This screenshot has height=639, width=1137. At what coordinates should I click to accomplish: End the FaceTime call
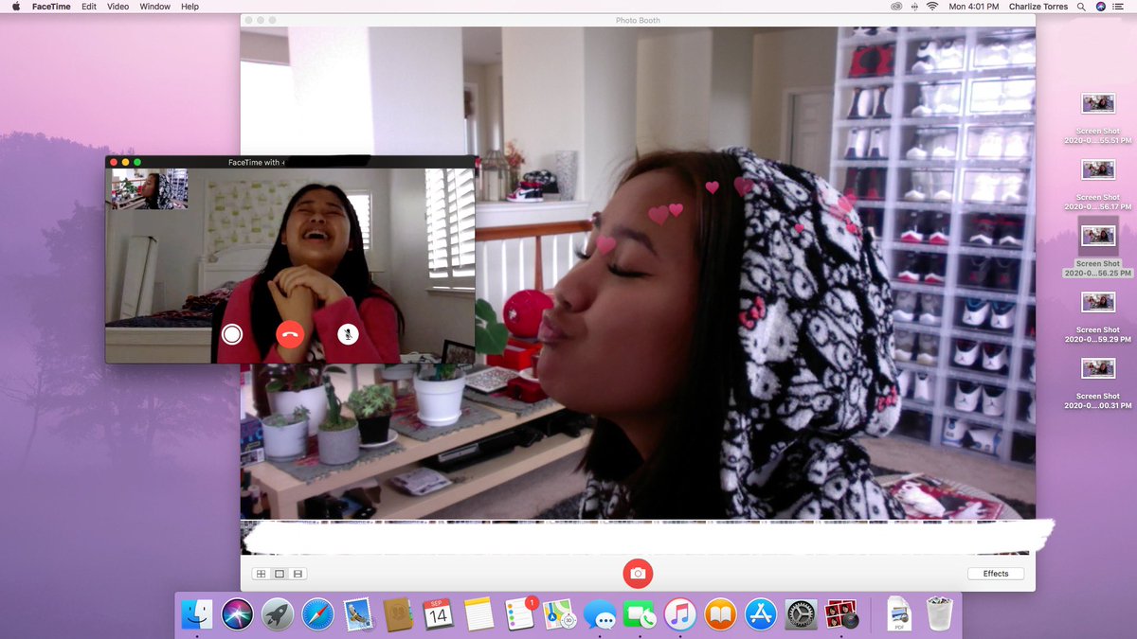click(290, 333)
